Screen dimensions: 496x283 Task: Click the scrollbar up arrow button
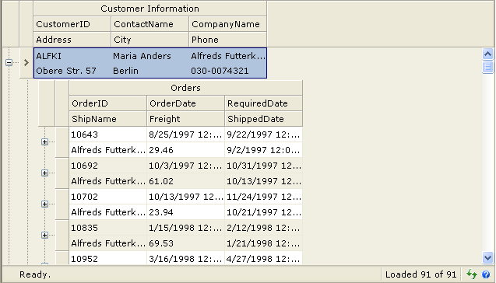coord(487,54)
